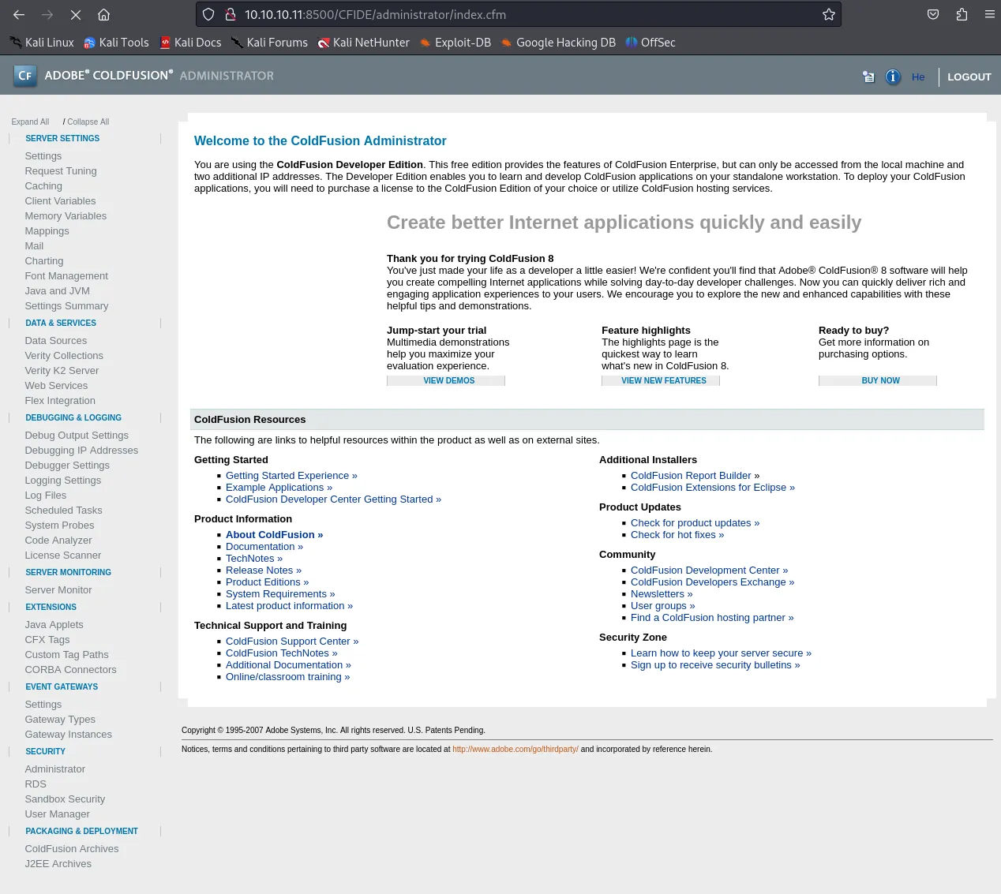Image resolution: width=1001 pixels, height=894 pixels.
Task: Open the About ColdFusion link
Action: point(274,535)
